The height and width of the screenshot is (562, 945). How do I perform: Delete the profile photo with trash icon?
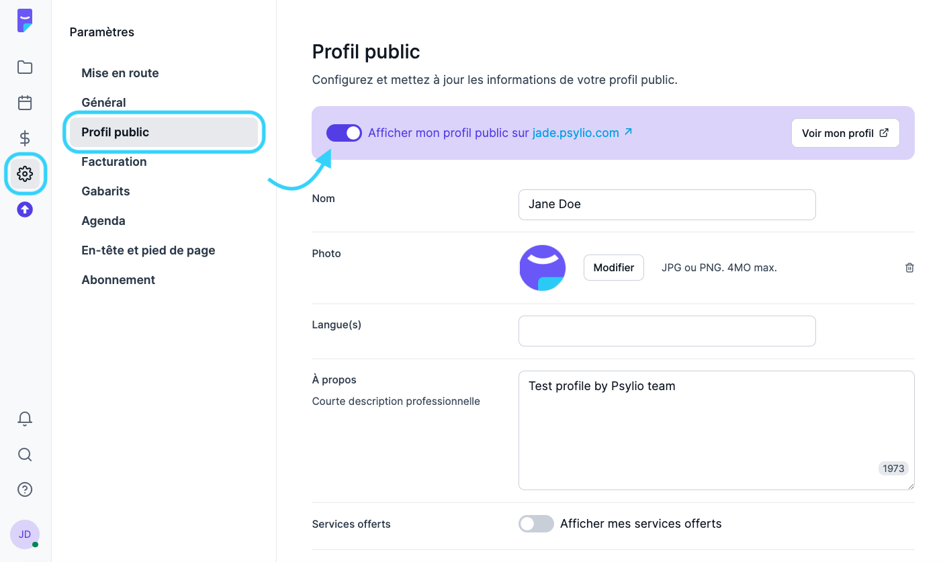tap(909, 268)
